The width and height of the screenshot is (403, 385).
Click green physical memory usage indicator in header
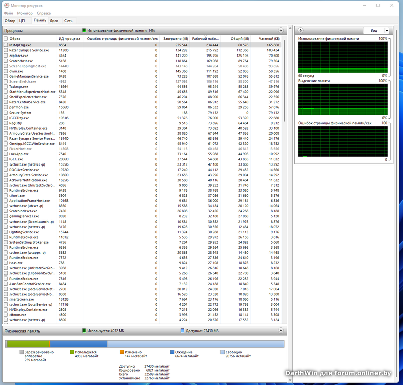coord(84,31)
